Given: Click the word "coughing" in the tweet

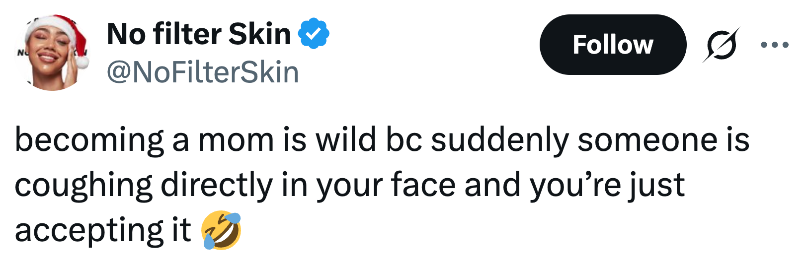Looking at the screenshot, I should tap(83, 186).
